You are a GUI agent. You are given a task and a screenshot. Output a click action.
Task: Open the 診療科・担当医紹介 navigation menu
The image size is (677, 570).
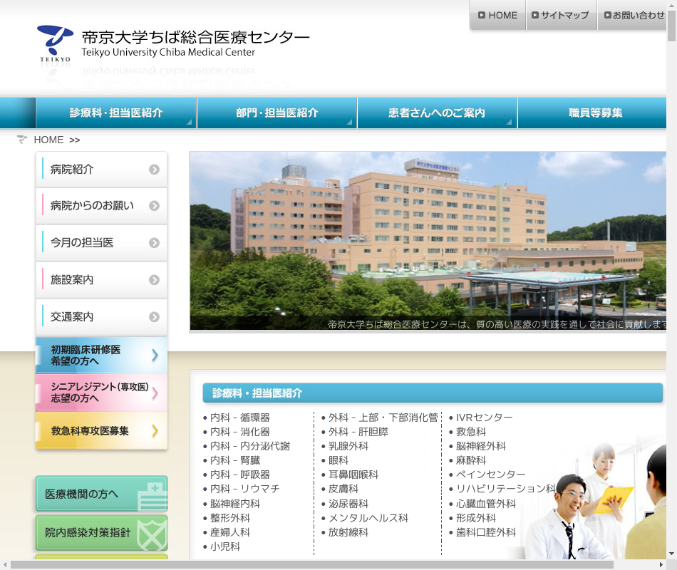[x=116, y=113]
